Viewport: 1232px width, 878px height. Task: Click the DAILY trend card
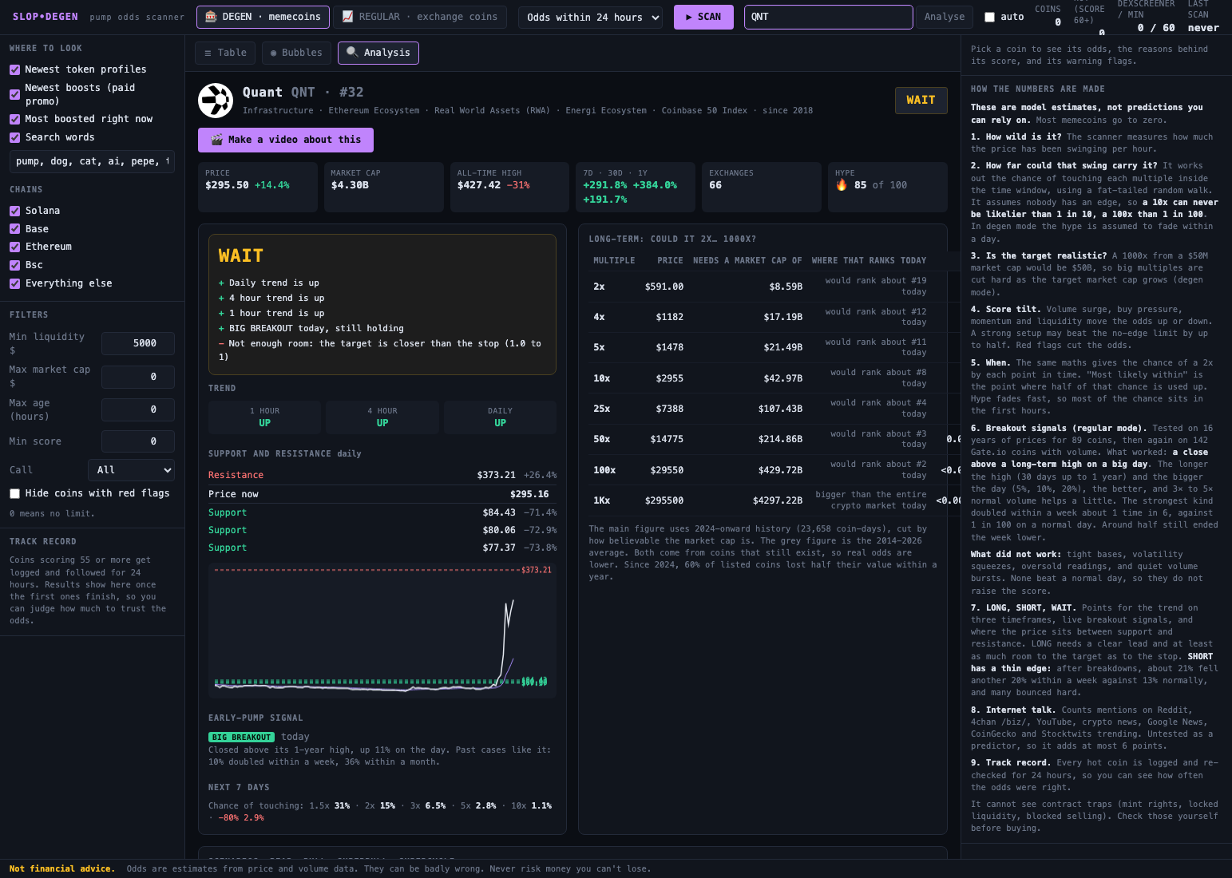click(x=500, y=417)
